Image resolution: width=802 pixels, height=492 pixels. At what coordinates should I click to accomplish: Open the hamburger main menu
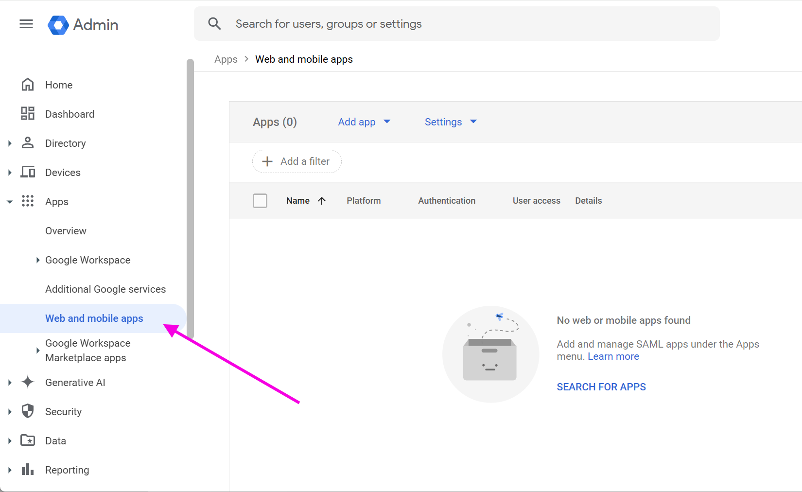tap(26, 24)
